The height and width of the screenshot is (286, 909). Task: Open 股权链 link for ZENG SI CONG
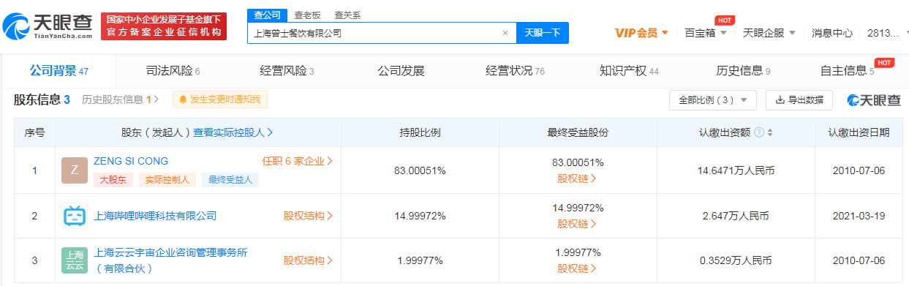(577, 178)
